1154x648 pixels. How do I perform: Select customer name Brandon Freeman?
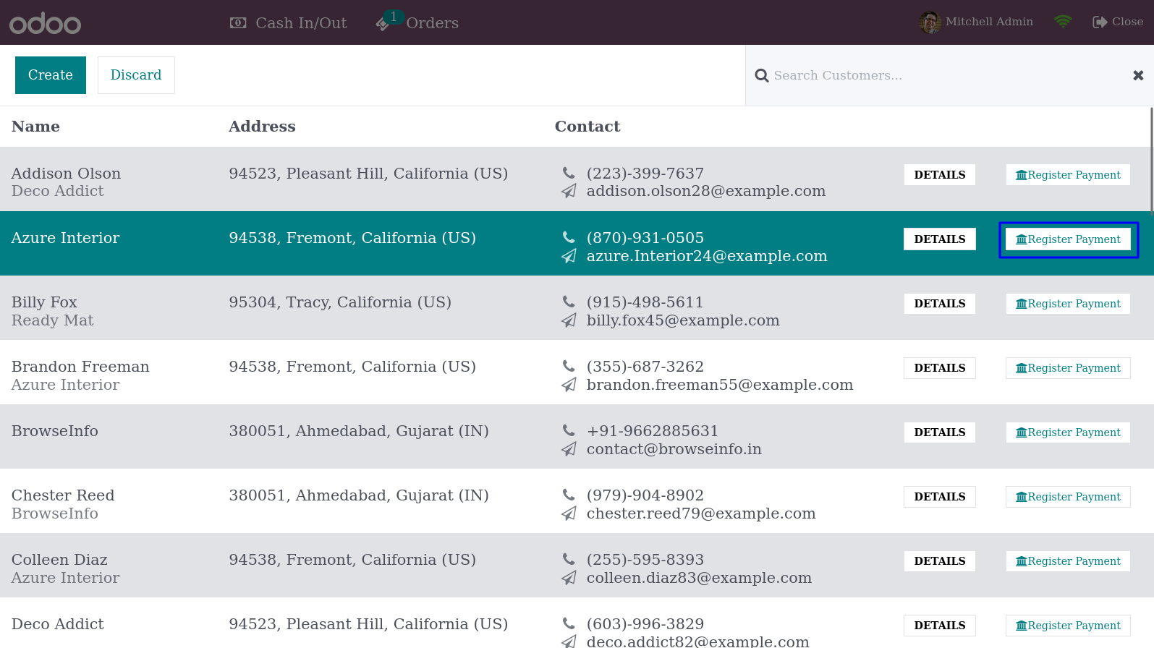click(x=80, y=367)
